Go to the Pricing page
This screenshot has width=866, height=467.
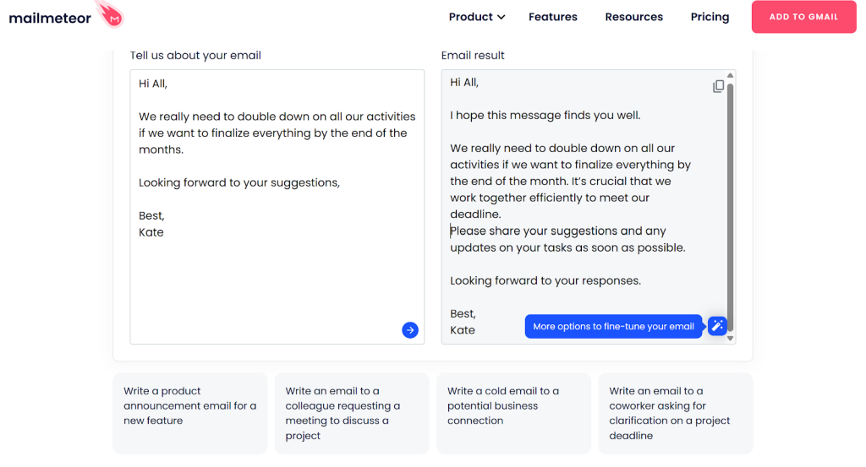click(x=710, y=17)
